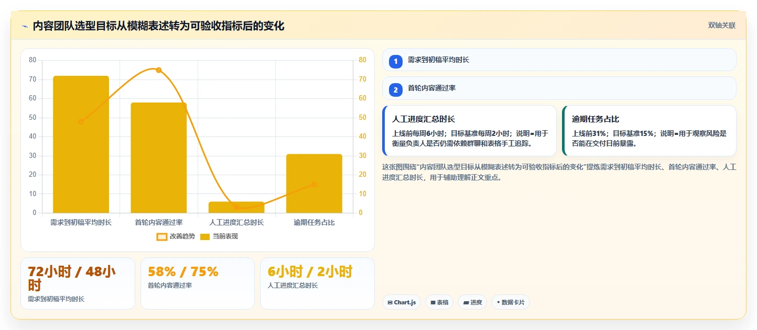Click the 表格 tag
This screenshot has width=757, height=330.
pyautogui.click(x=439, y=302)
